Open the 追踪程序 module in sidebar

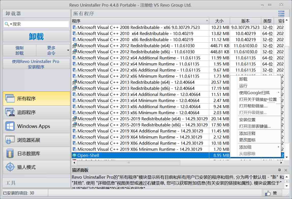click(x=36, y=112)
